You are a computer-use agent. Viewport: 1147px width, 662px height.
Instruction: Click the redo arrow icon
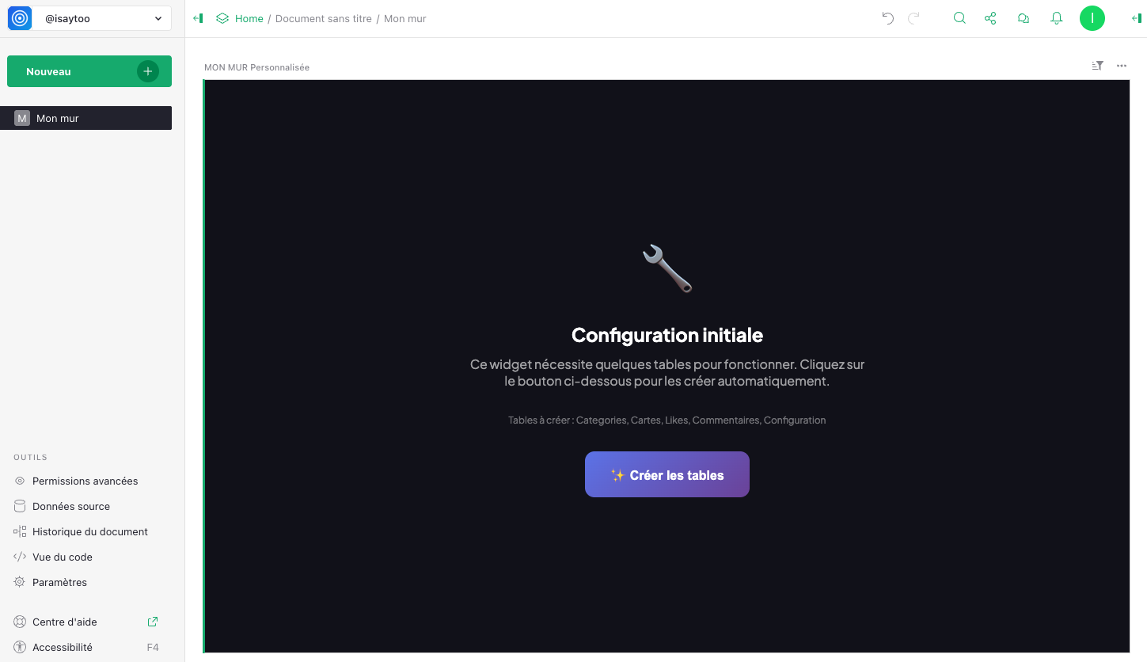913,18
